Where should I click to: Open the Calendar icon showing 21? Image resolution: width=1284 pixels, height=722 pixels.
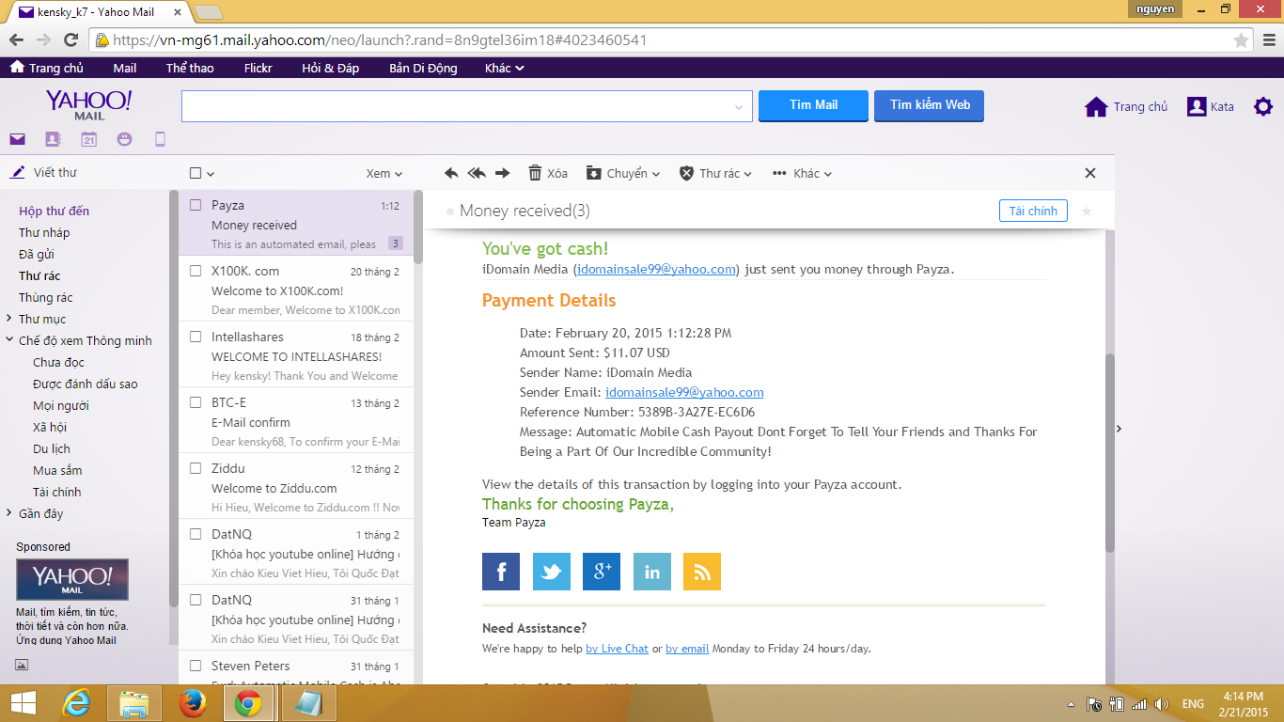pos(88,139)
